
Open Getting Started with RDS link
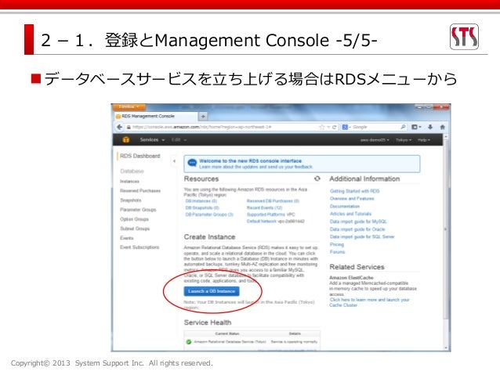click(x=354, y=191)
